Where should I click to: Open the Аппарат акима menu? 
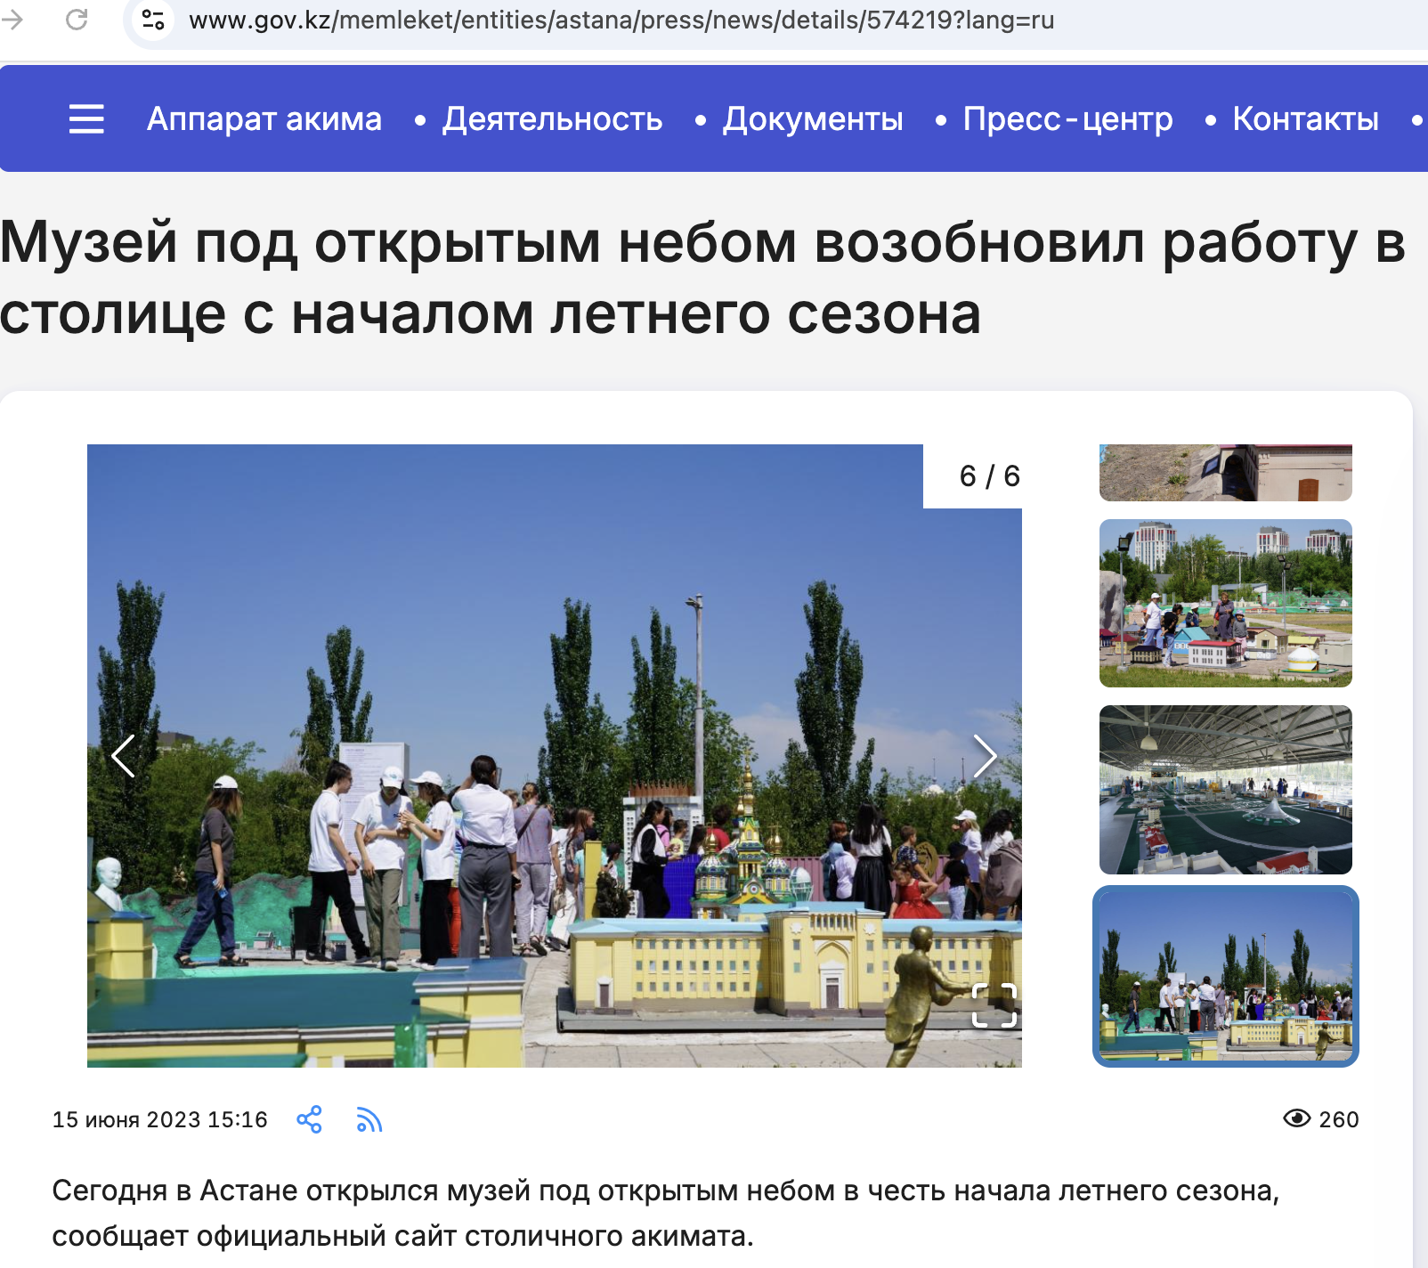264,118
